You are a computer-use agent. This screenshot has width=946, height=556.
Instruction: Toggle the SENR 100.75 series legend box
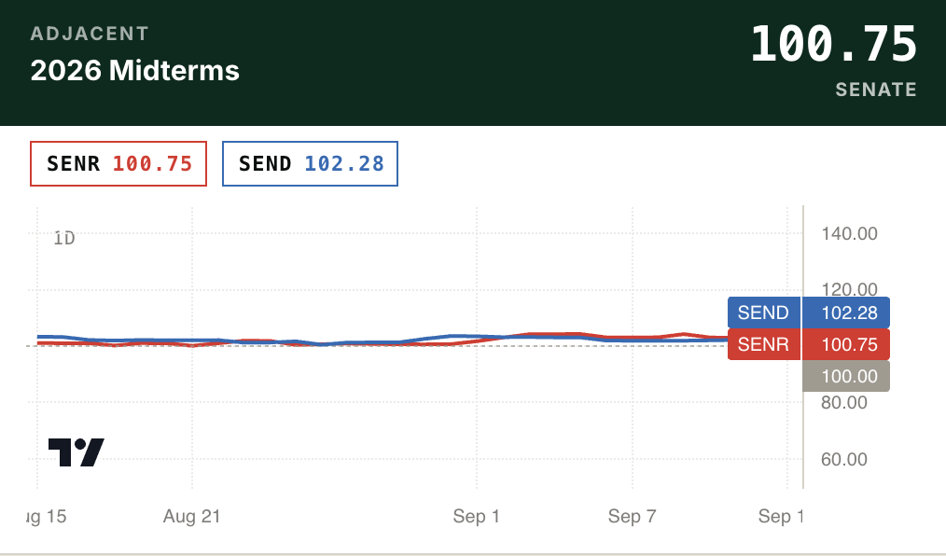tap(118, 163)
